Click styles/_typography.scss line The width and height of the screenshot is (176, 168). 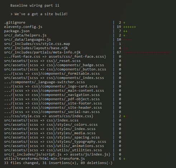pos(55,142)
